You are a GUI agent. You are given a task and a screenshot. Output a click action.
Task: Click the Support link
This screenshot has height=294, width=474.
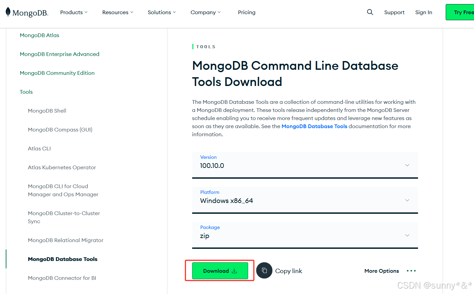point(394,12)
